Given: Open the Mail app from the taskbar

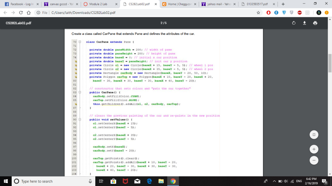Looking at the screenshot, I should 137,181.
